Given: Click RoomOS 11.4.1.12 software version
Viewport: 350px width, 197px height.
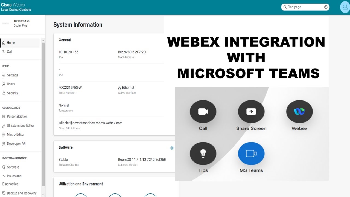Looking at the screenshot, I should [142, 160].
